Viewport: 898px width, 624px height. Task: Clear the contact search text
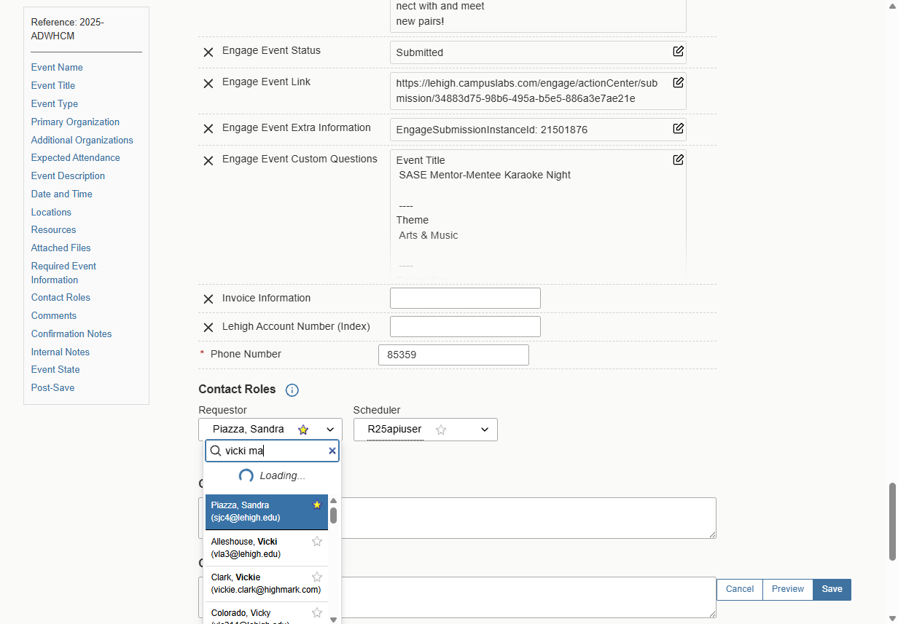tap(332, 451)
